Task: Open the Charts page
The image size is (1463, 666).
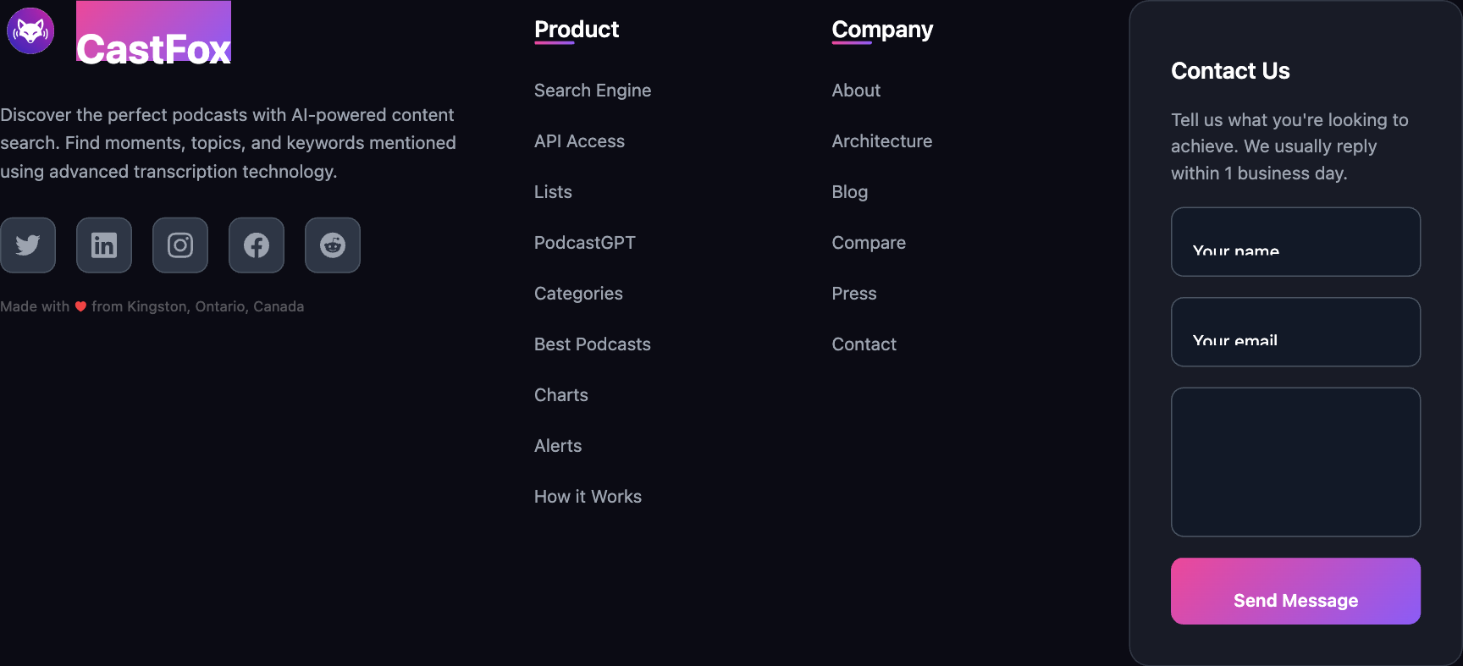Action: pyautogui.click(x=560, y=395)
